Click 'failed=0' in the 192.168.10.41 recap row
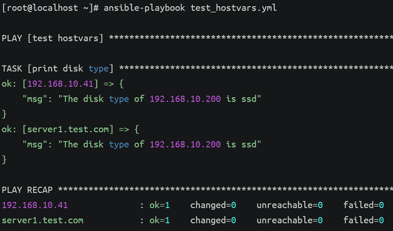 click(x=364, y=205)
